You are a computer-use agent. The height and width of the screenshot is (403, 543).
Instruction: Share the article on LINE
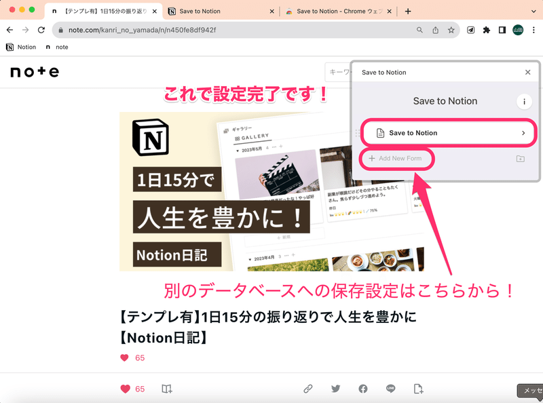(x=391, y=389)
